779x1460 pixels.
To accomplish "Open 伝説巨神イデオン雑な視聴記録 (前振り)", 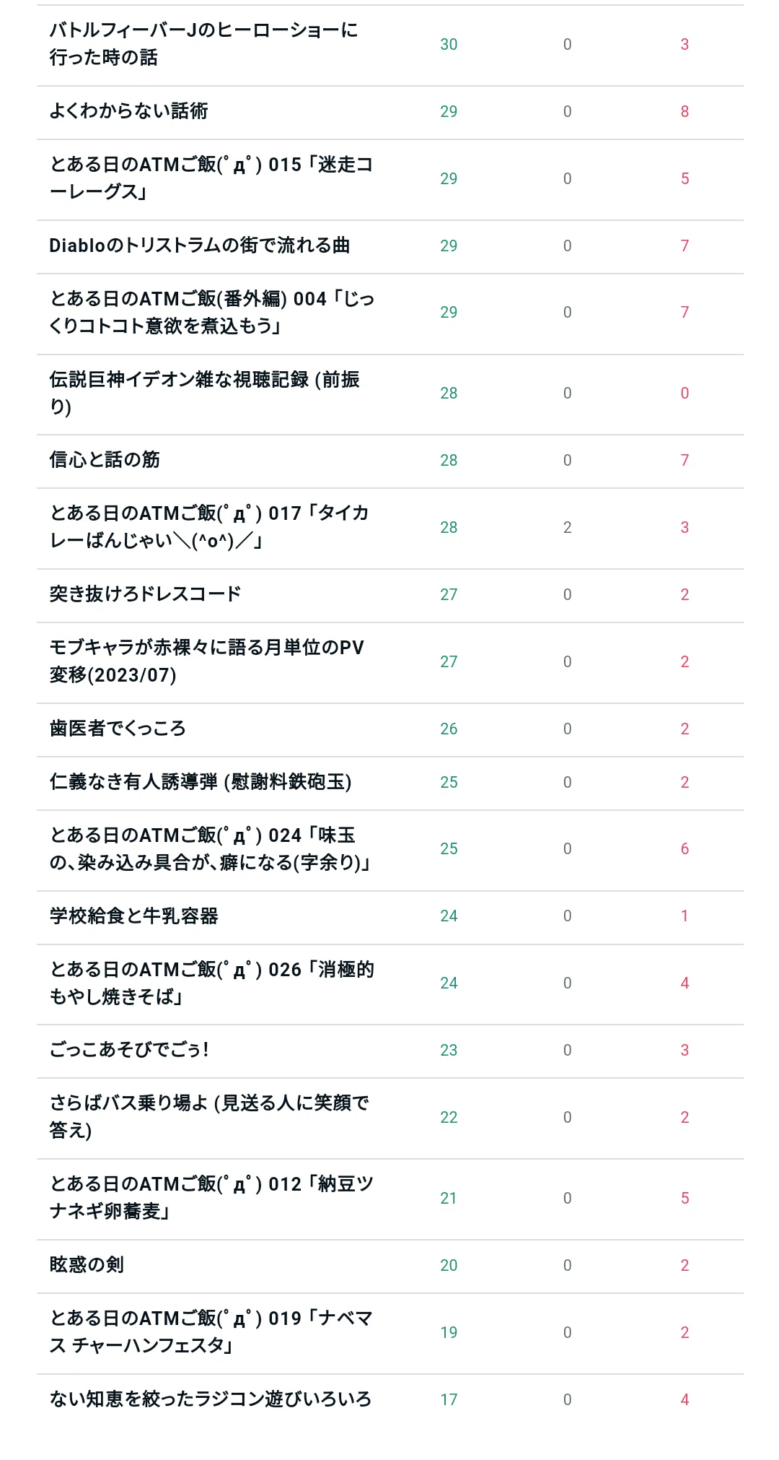I will pos(205,394).
